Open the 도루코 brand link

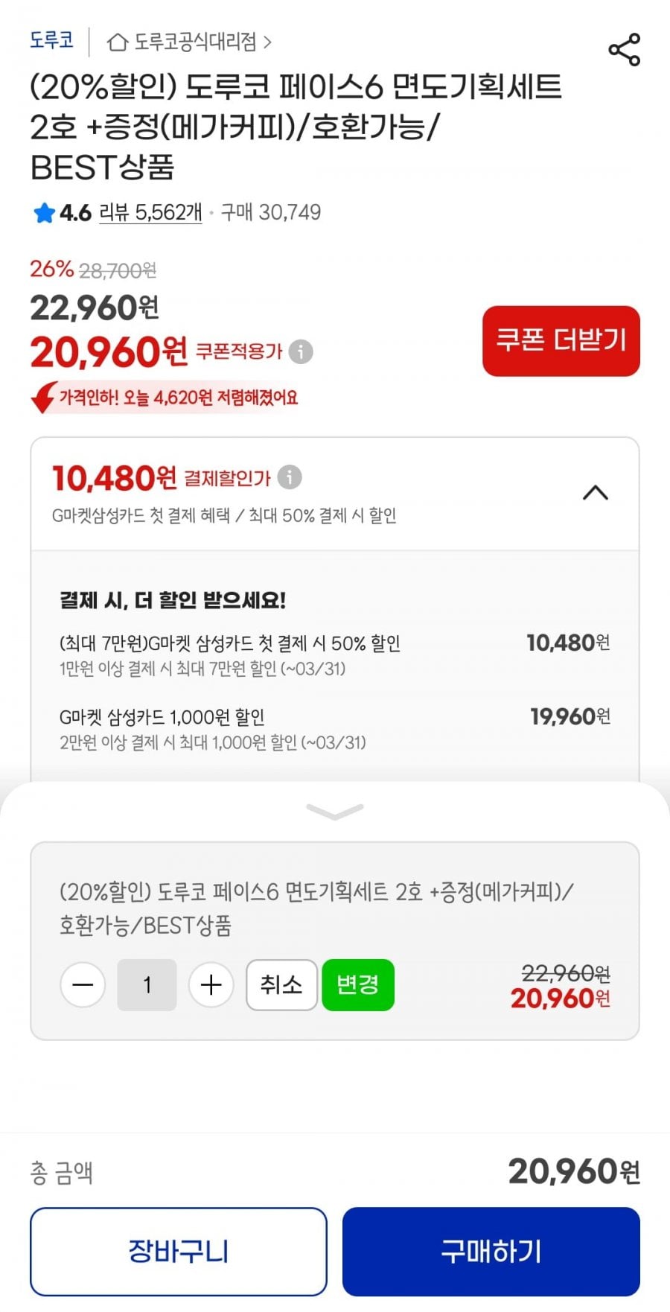click(51, 40)
